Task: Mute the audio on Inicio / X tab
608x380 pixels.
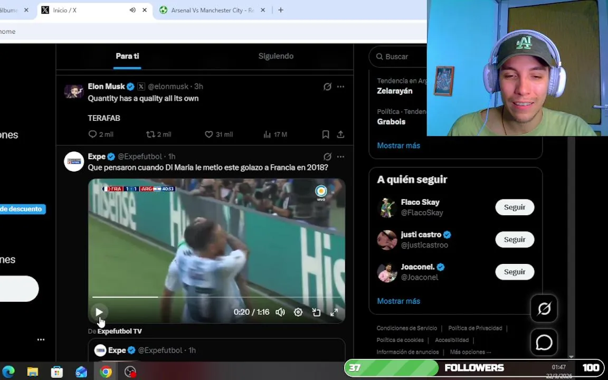Action: 132,10
